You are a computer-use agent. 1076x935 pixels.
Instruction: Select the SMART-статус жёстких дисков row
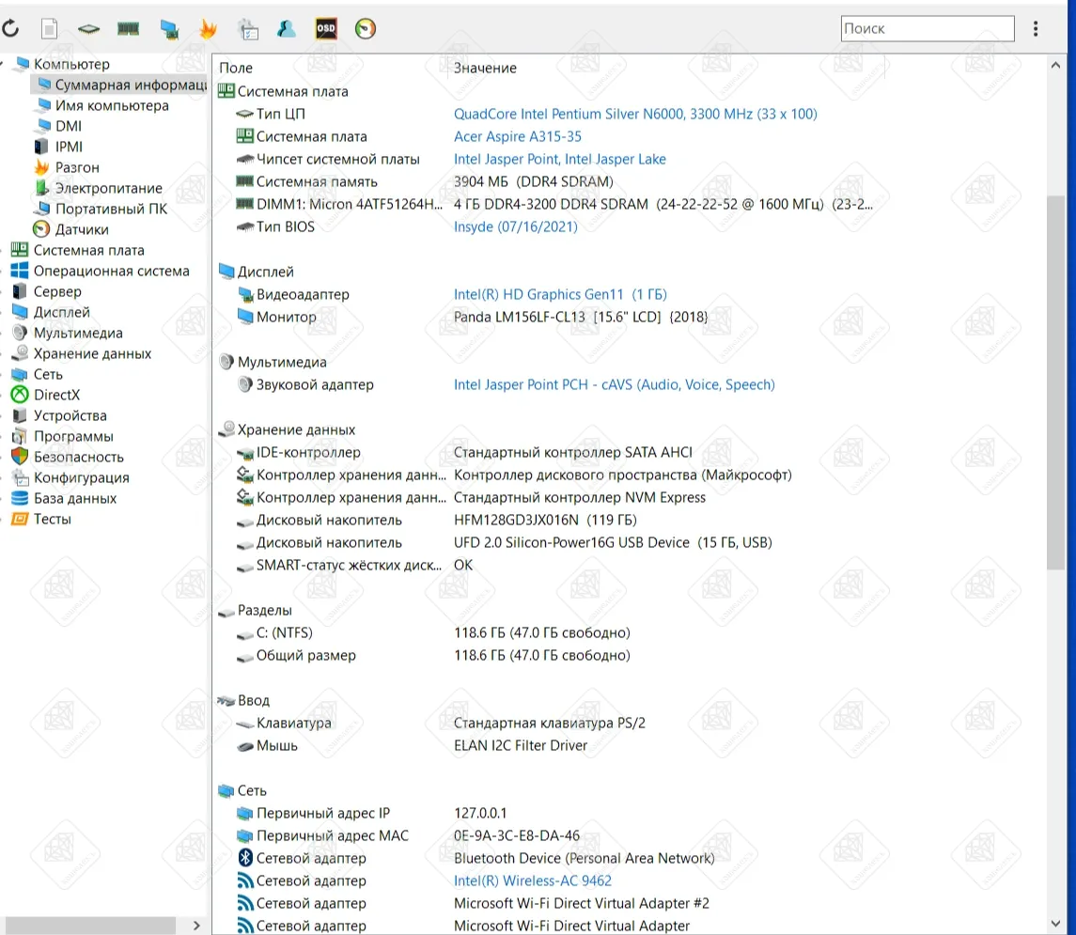click(354, 566)
